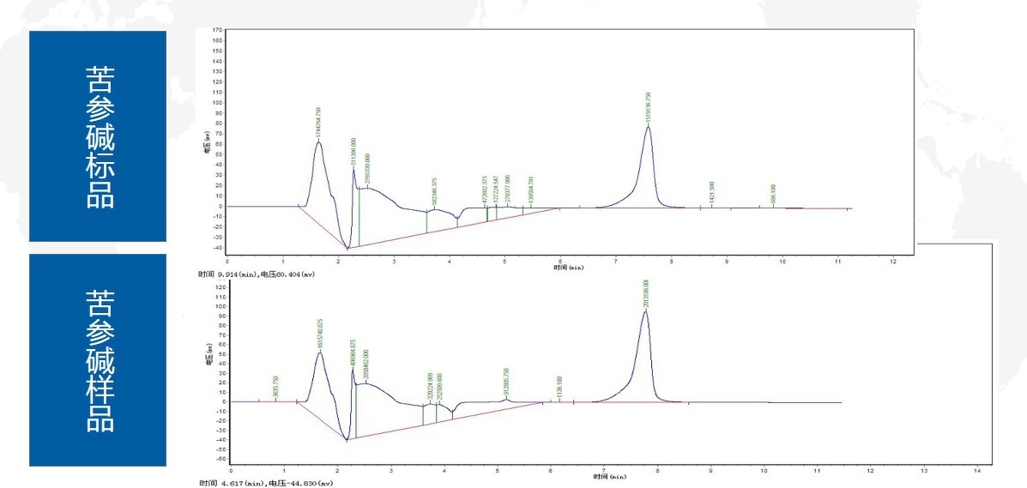Click peak label 2650462.000 in bottom chart
The image size is (1027, 488).
click(365, 364)
